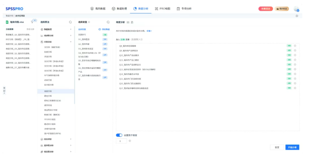The image size is (309, 168).
Task: Click the green quantitative tag on Q8 row
Action: pyautogui.click(x=289, y=46)
